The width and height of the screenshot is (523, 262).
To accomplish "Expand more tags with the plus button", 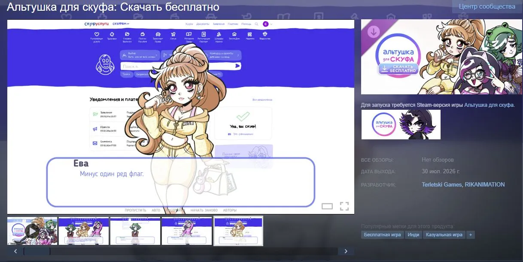I will (471, 235).
